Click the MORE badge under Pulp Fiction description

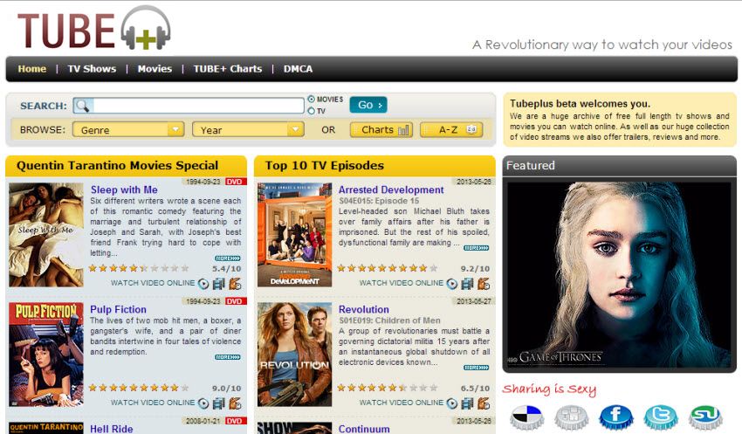228,357
